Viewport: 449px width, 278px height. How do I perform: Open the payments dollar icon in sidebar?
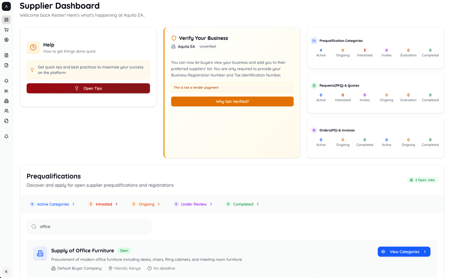pos(6,40)
